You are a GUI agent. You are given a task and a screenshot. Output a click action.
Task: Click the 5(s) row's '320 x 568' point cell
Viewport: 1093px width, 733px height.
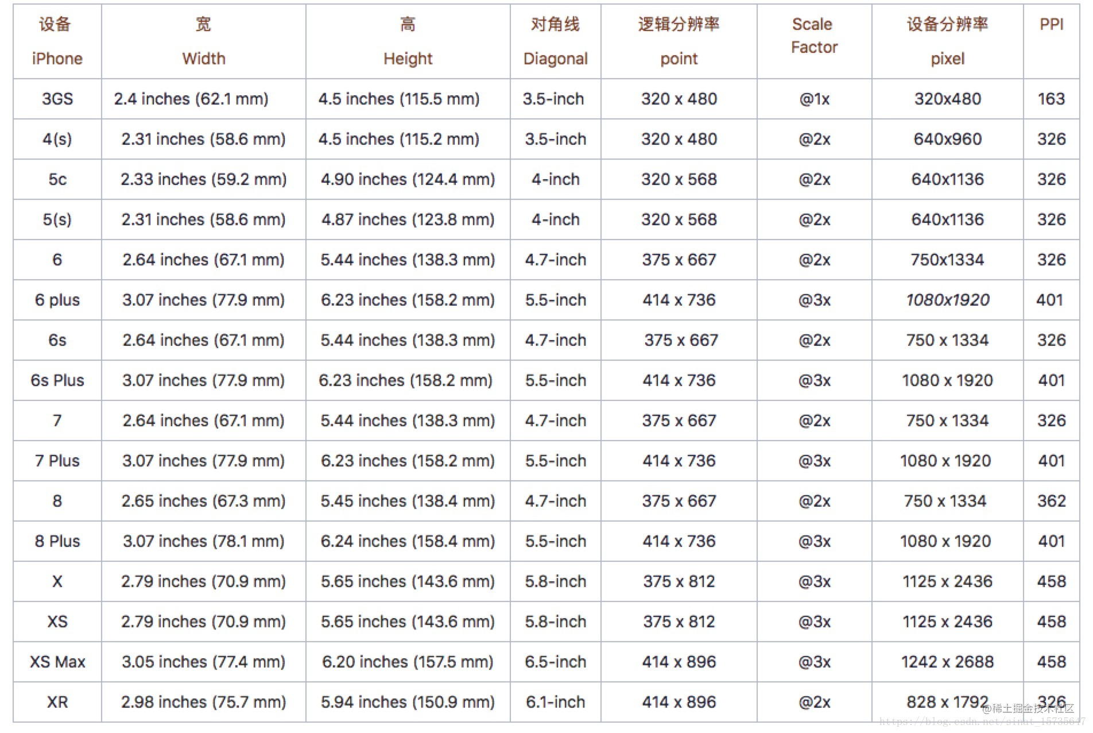point(679,219)
